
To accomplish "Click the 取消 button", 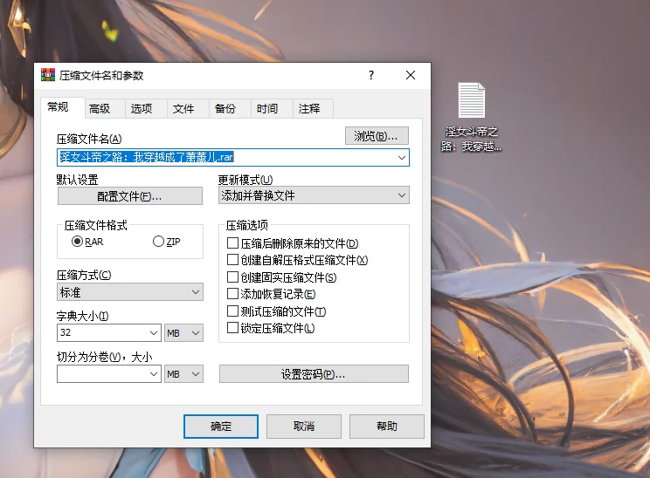I will 304,427.
